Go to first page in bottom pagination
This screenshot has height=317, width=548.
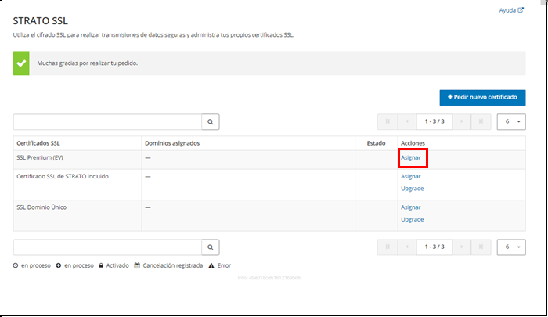[388, 247]
